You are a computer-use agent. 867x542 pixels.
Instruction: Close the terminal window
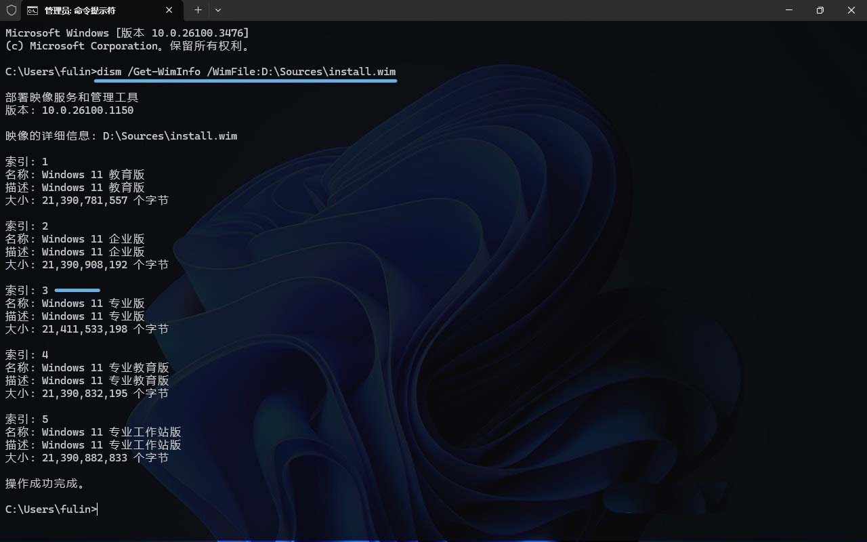851,10
